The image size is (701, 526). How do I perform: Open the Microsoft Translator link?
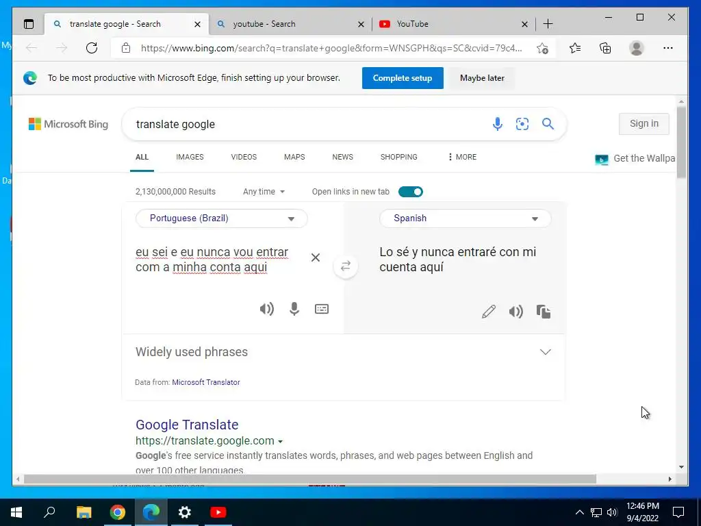tap(206, 382)
